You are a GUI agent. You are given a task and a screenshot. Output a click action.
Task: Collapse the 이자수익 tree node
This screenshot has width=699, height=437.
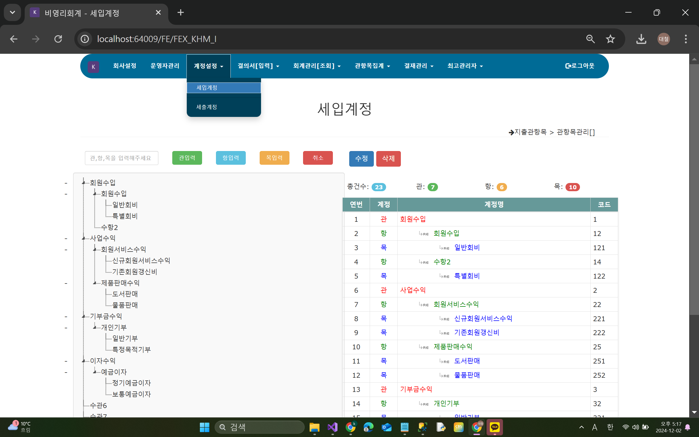tap(84, 361)
